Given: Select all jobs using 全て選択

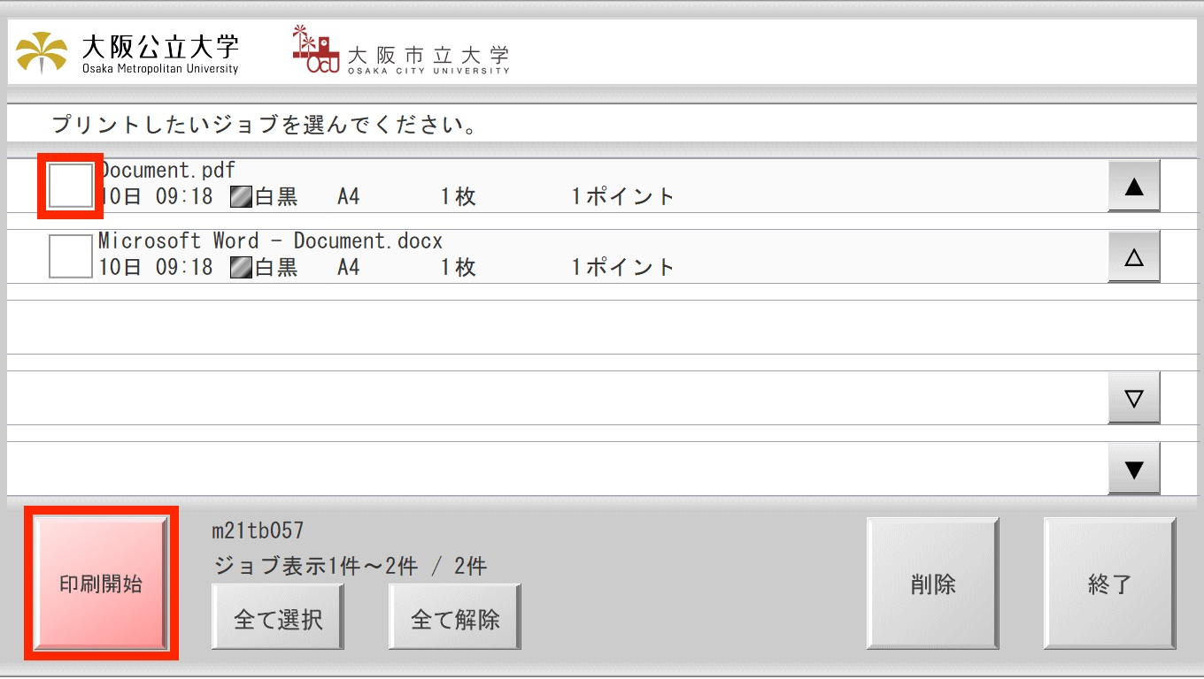Looking at the screenshot, I should pyautogui.click(x=278, y=618).
